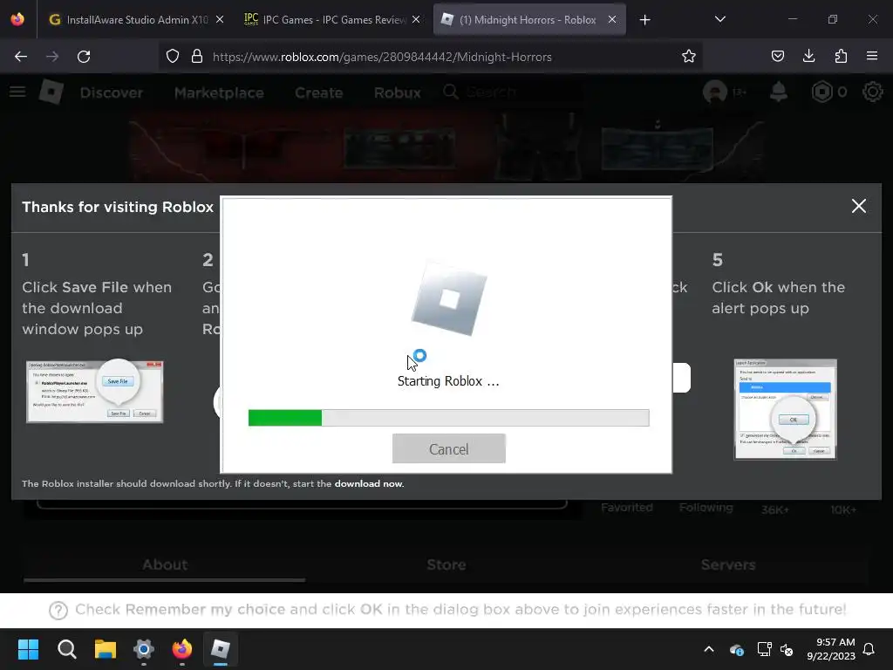Open the Discover page link

(111, 92)
